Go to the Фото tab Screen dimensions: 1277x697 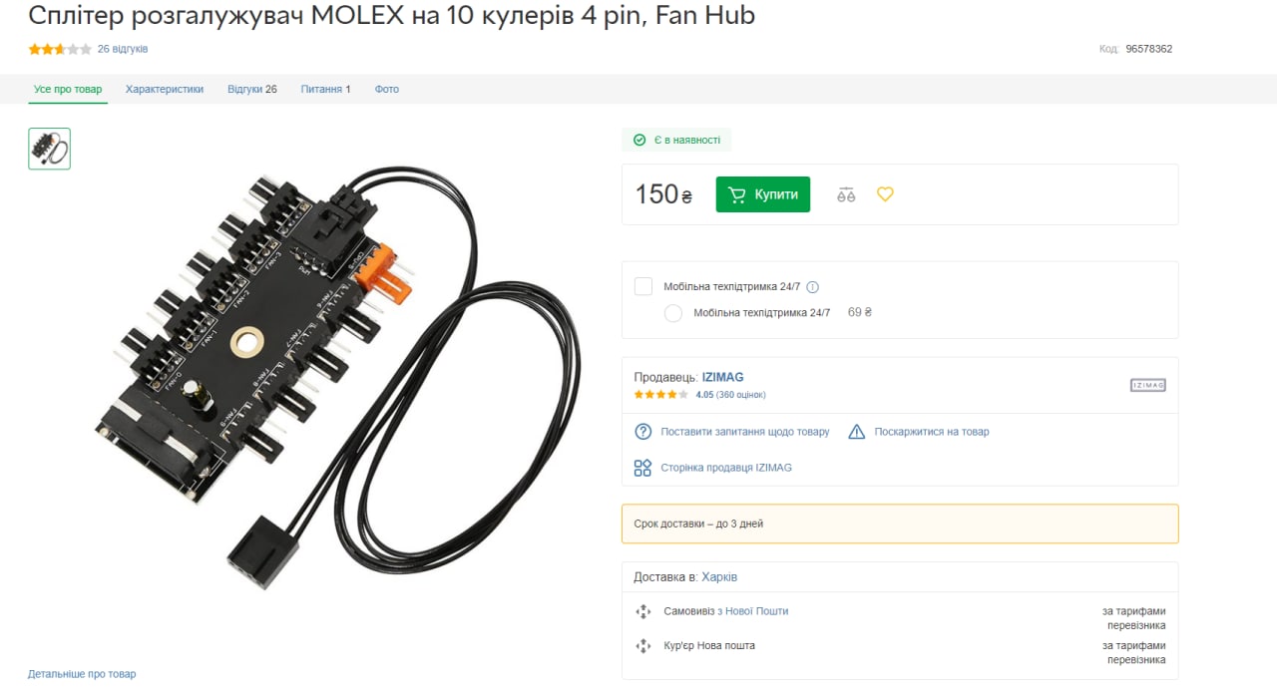pyautogui.click(x=387, y=89)
